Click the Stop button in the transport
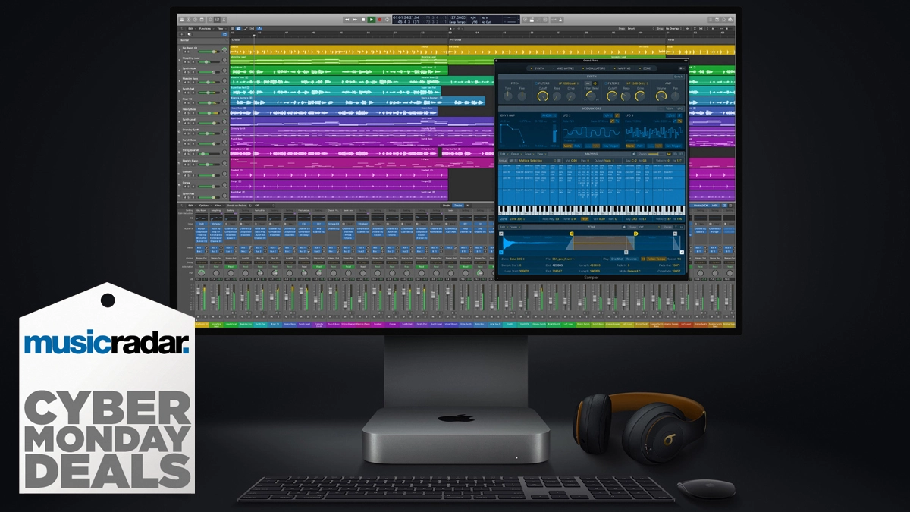Image resolution: width=910 pixels, height=512 pixels. coord(363,19)
